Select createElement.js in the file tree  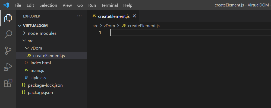52,55
